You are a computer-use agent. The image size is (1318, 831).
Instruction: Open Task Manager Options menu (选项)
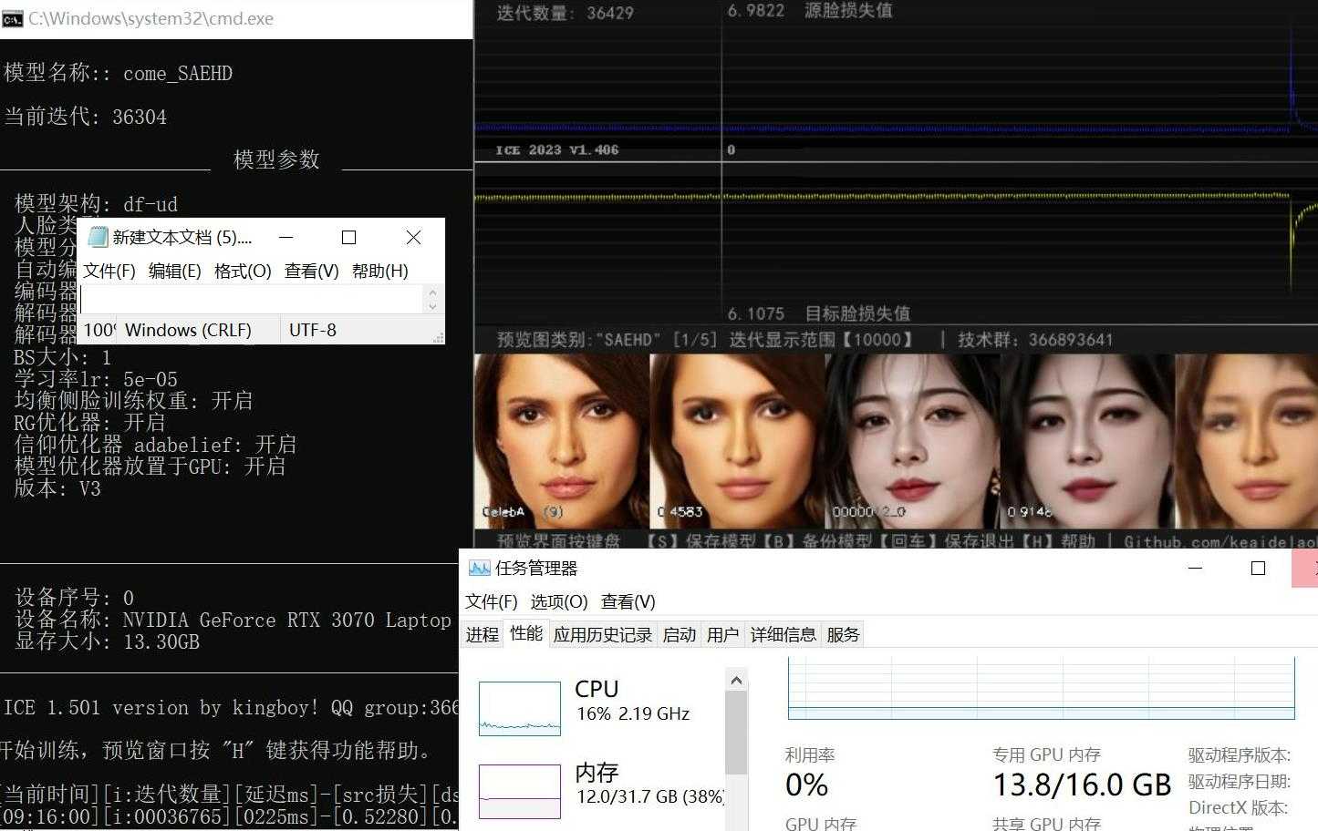pyautogui.click(x=559, y=601)
